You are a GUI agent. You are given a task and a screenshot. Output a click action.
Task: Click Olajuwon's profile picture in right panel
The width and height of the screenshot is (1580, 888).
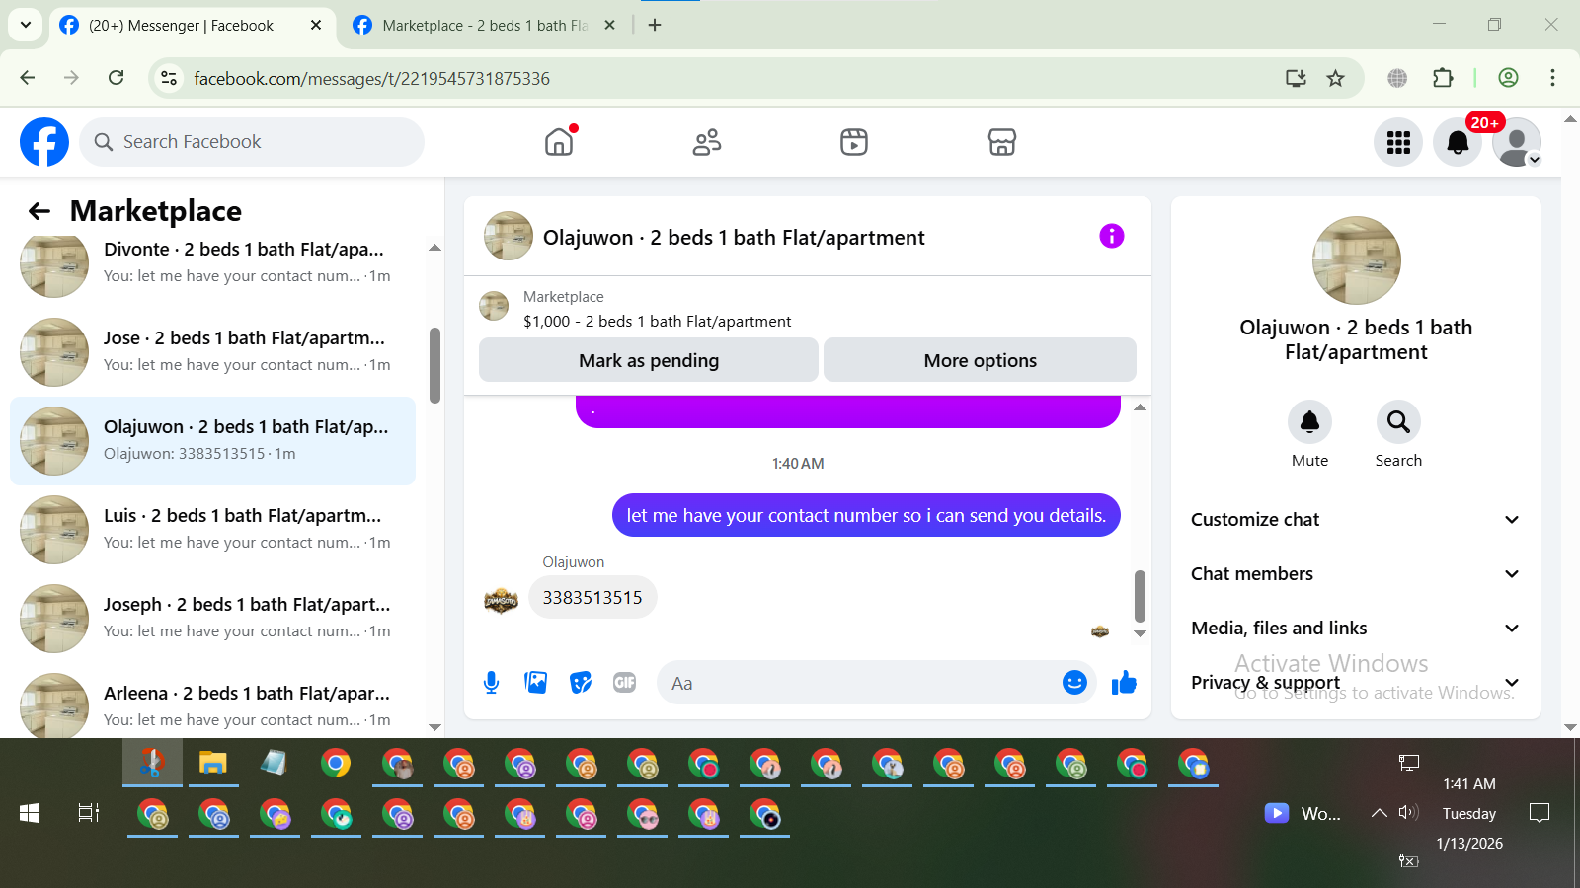[1356, 259]
